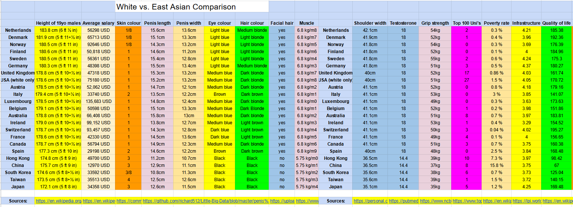Open the GitHub source link

(205, 201)
